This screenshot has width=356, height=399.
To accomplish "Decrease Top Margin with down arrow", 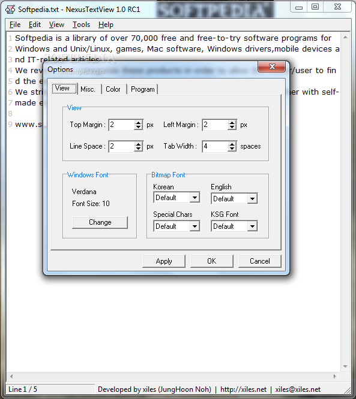I will coord(138,127).
